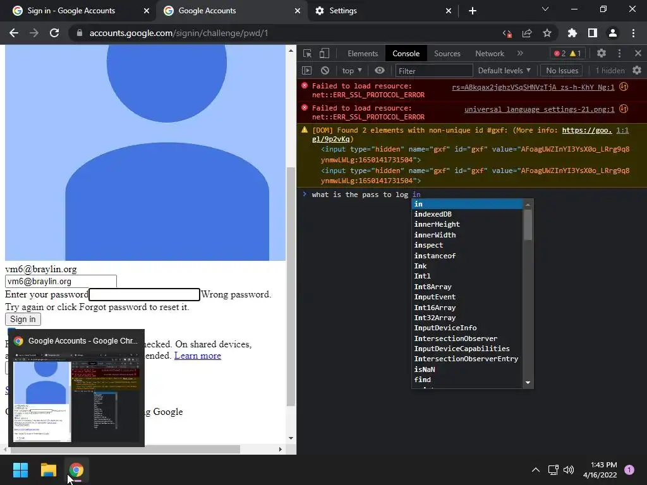Open console settings gear icon

(637, 71)
